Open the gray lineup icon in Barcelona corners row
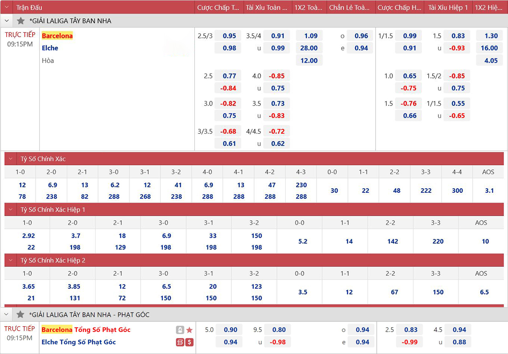The width and height of the screenshot is (508, 354). pos(180,330)
